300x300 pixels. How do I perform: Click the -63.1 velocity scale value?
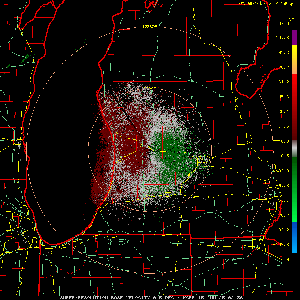point(282,200)
